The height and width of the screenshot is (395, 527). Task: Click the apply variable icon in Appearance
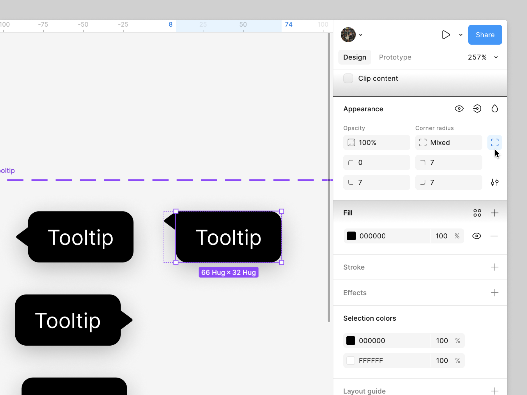477,109
